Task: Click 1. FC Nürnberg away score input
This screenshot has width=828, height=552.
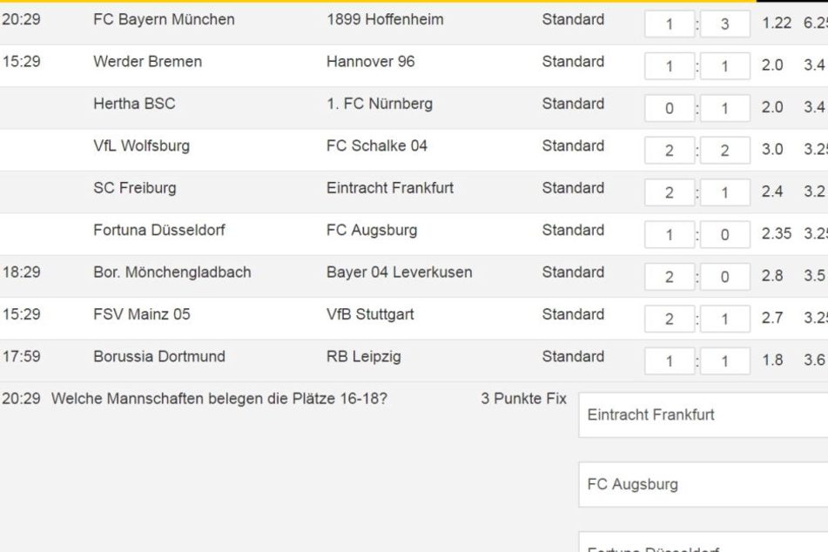Action: pyautogui.click(x=725, y=108)
